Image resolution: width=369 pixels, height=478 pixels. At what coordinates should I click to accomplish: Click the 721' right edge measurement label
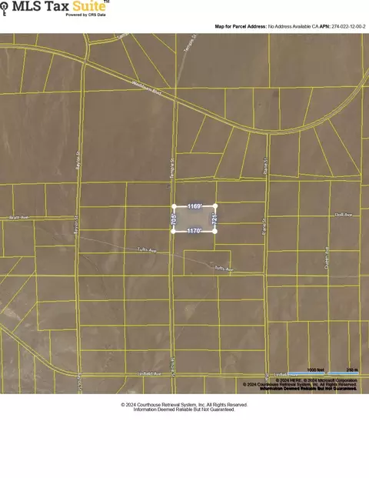(x=214, y=219)
